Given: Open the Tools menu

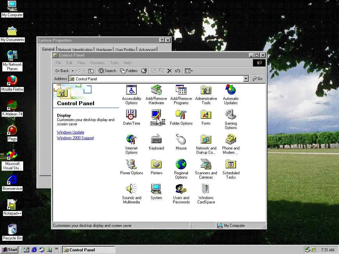Looking at the screenshot, I should pyautogui.click(x=114, y=63).
